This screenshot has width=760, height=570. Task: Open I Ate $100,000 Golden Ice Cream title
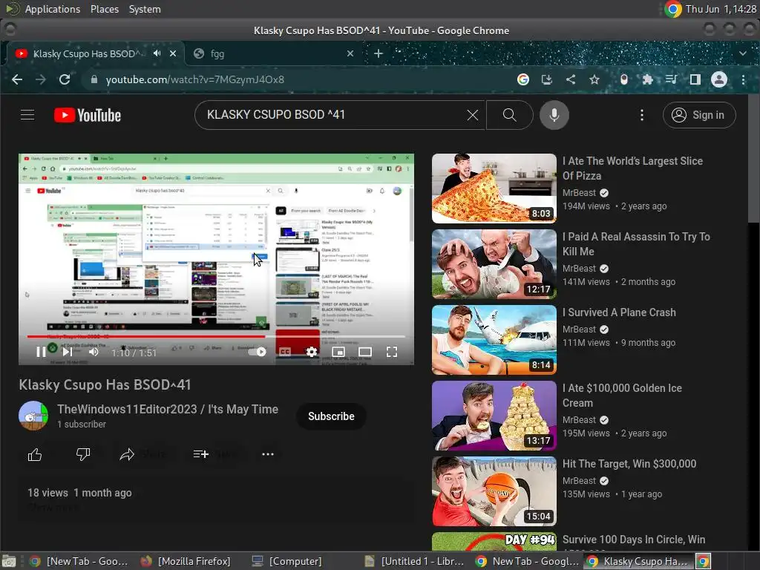[623, 396]
